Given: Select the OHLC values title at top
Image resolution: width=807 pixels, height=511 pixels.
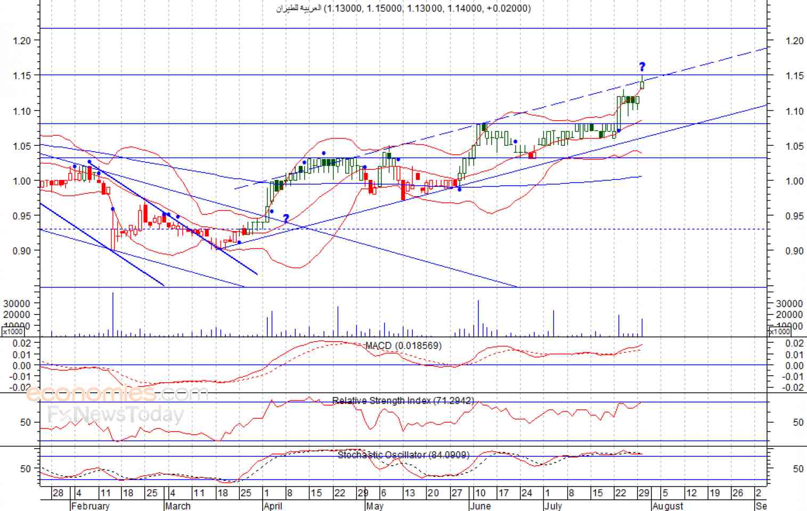Looking at the screenshot, I should coord(403,8).
